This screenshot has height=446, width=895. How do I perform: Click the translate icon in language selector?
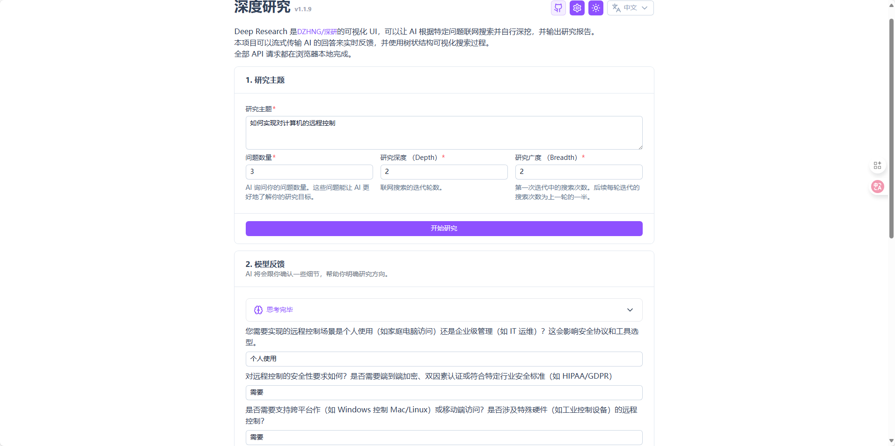click(616, 8)
